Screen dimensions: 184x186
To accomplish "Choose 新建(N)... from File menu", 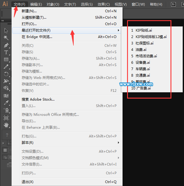I will coord(67,11).
